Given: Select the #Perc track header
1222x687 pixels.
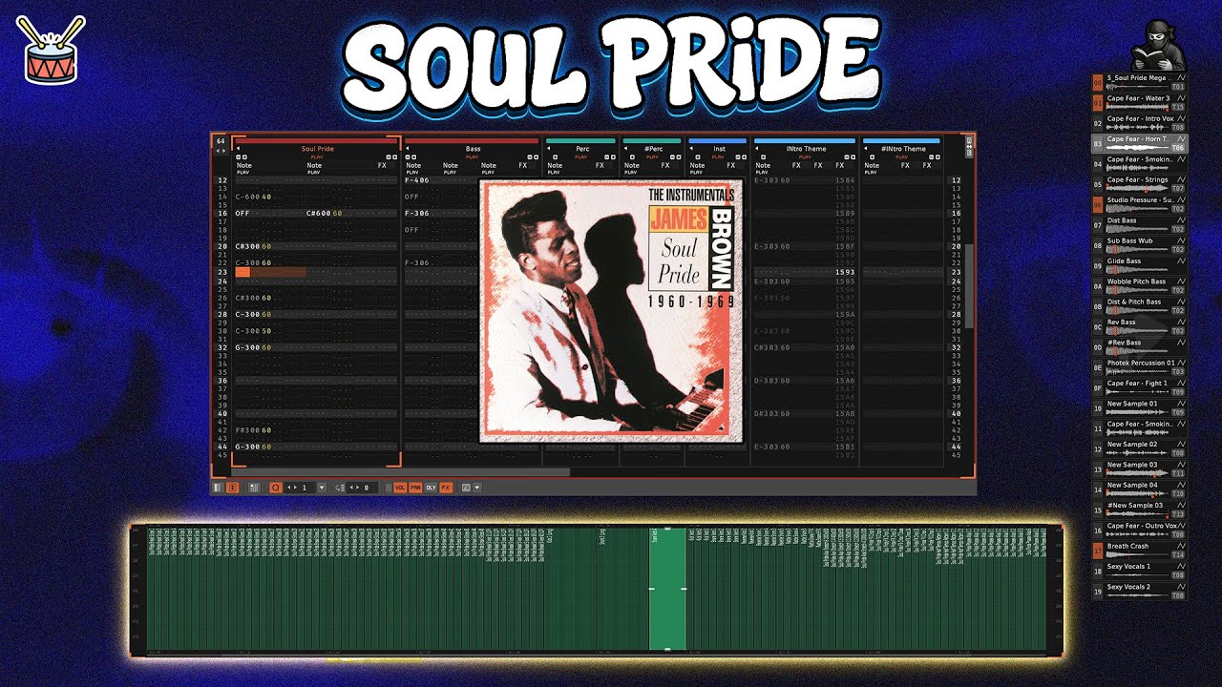Looking at the screenshot, I should coord(653,149).
